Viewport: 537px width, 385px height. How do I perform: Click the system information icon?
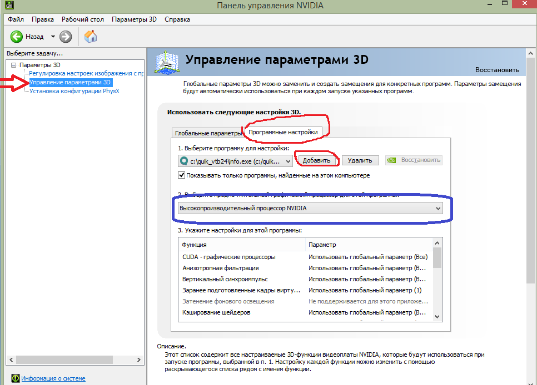[16, 378]
